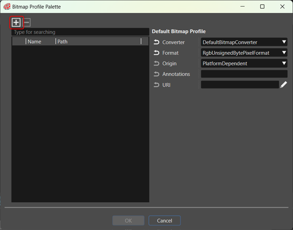Expand the Format RgbUnsignedBytePixelFormat dropdown
Screen dimensions: 293x230
click(244, 53)
